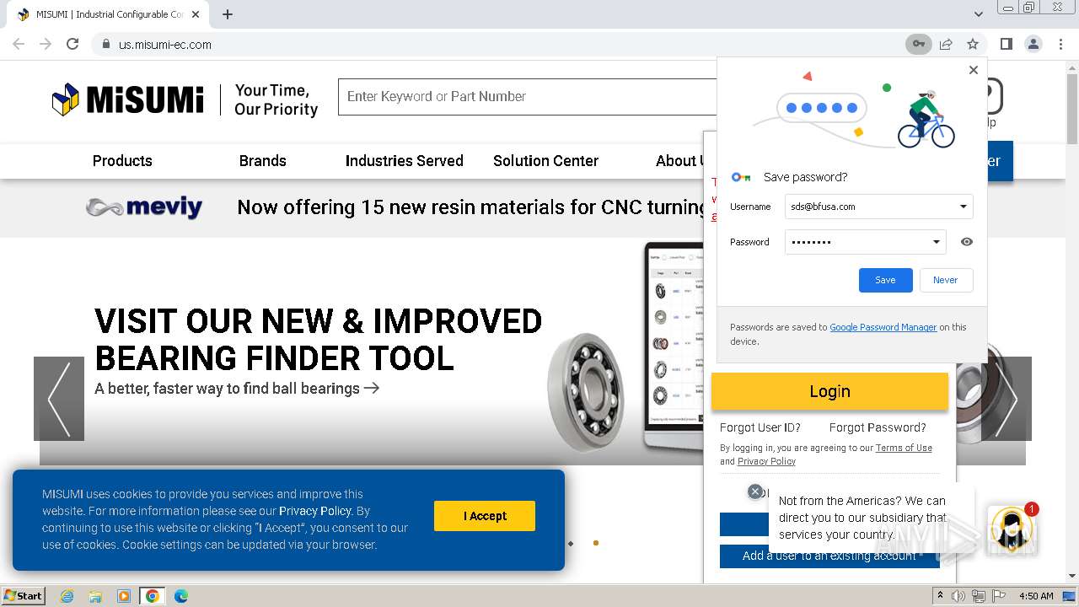Open the Industries Served menu
This screenshot has height=607, width=1079.
click(405, 161)
